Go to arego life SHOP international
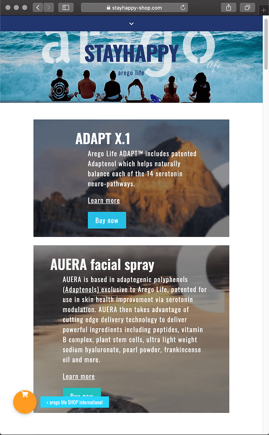This screenshot has height=435, width=269. [74, 402]
